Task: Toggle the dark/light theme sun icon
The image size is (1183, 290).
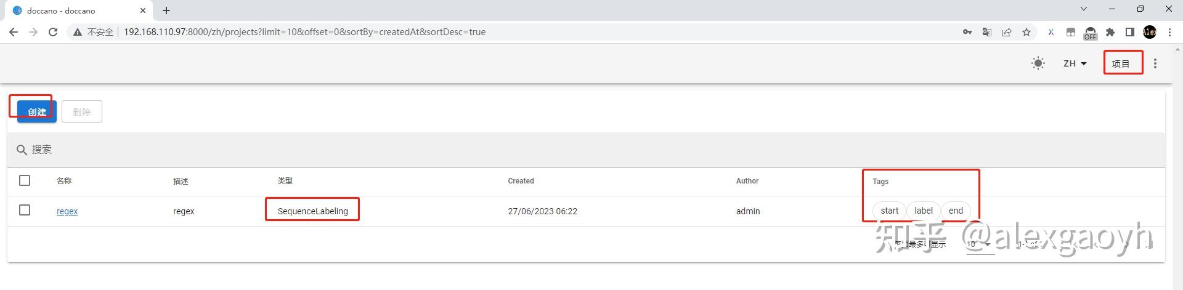Action: pyautogui.click(x=1038, y=63)
